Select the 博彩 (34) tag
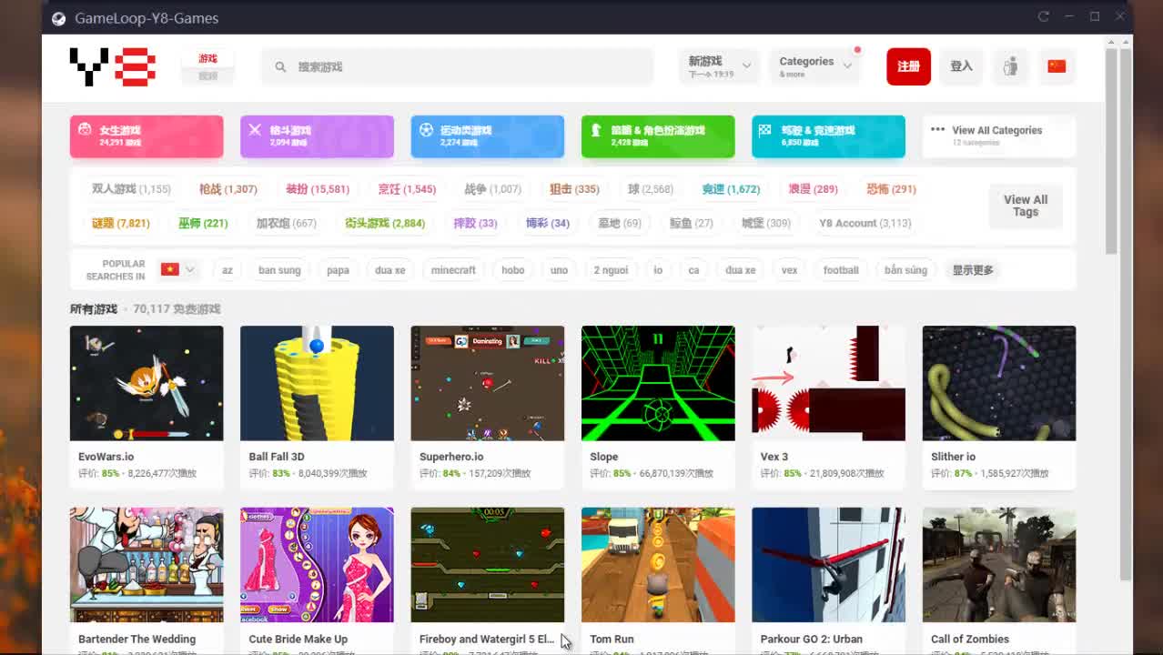This screenshot has width=1163, height=655. point(547,223)
